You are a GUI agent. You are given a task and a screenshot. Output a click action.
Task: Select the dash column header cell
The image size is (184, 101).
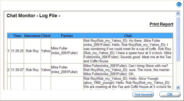tap(9, 36)
